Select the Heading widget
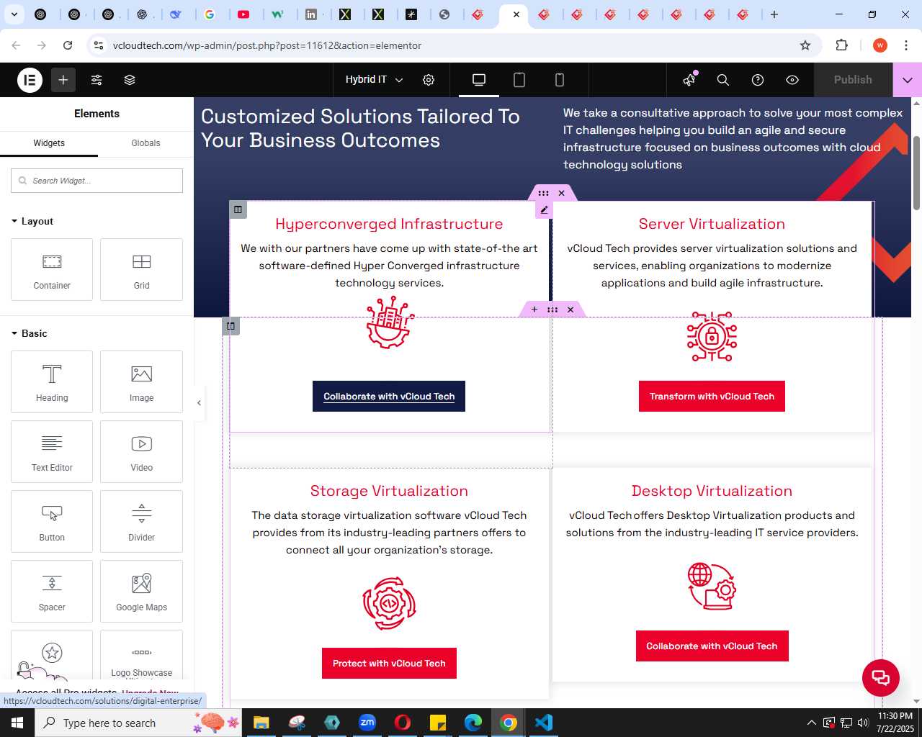Image resolution: width=922 pixels, height=737 pixels. tap(52, 381)
